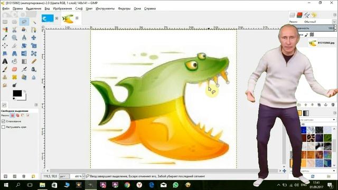
Task: Open the Фильтры menu
Action: click(x=124, y=8)
